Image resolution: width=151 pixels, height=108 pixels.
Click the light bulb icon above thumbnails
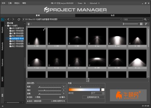pyautogui.click(x=29, y=24)
